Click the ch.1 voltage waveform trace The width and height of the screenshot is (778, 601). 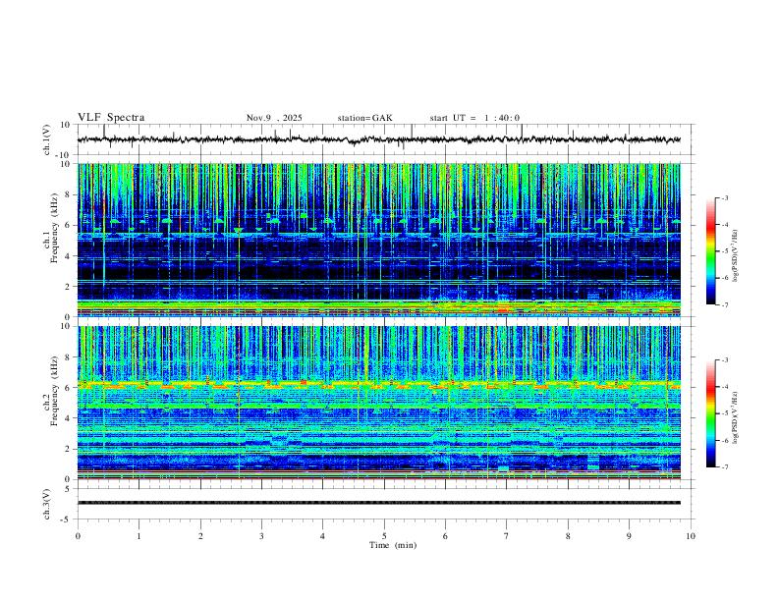pos(378,139)
